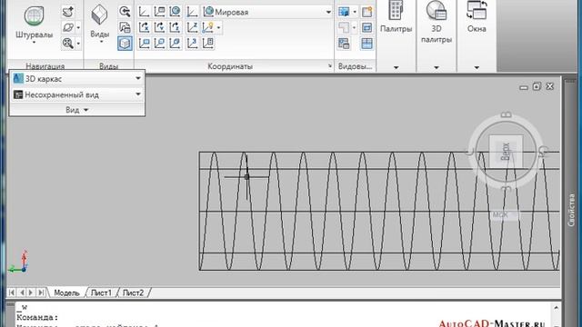Open the 3D палитры ribbon button
Screen dimensions: 582x327
point(436,22)
